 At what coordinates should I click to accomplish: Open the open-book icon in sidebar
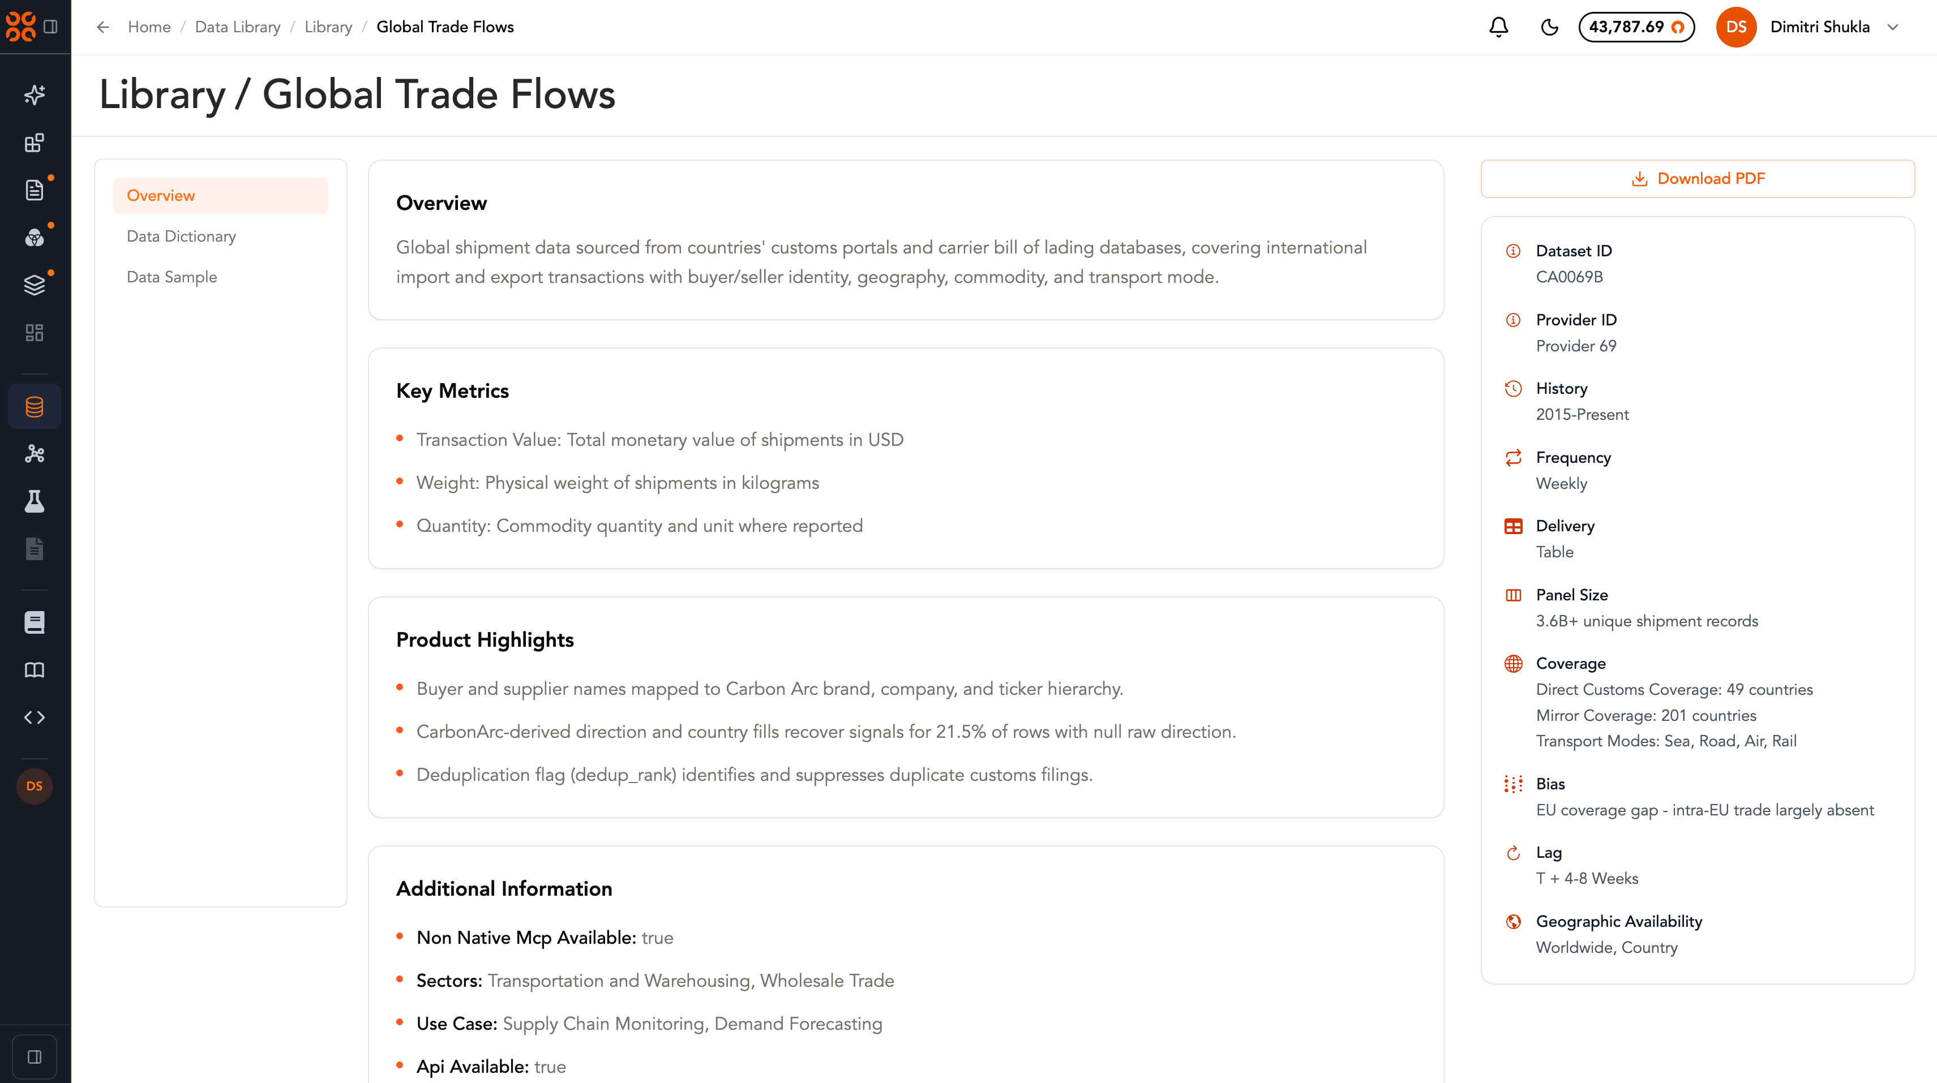tap(35, 671)
